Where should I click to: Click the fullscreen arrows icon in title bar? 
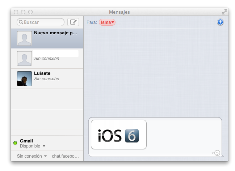click(x=224, y=12)
